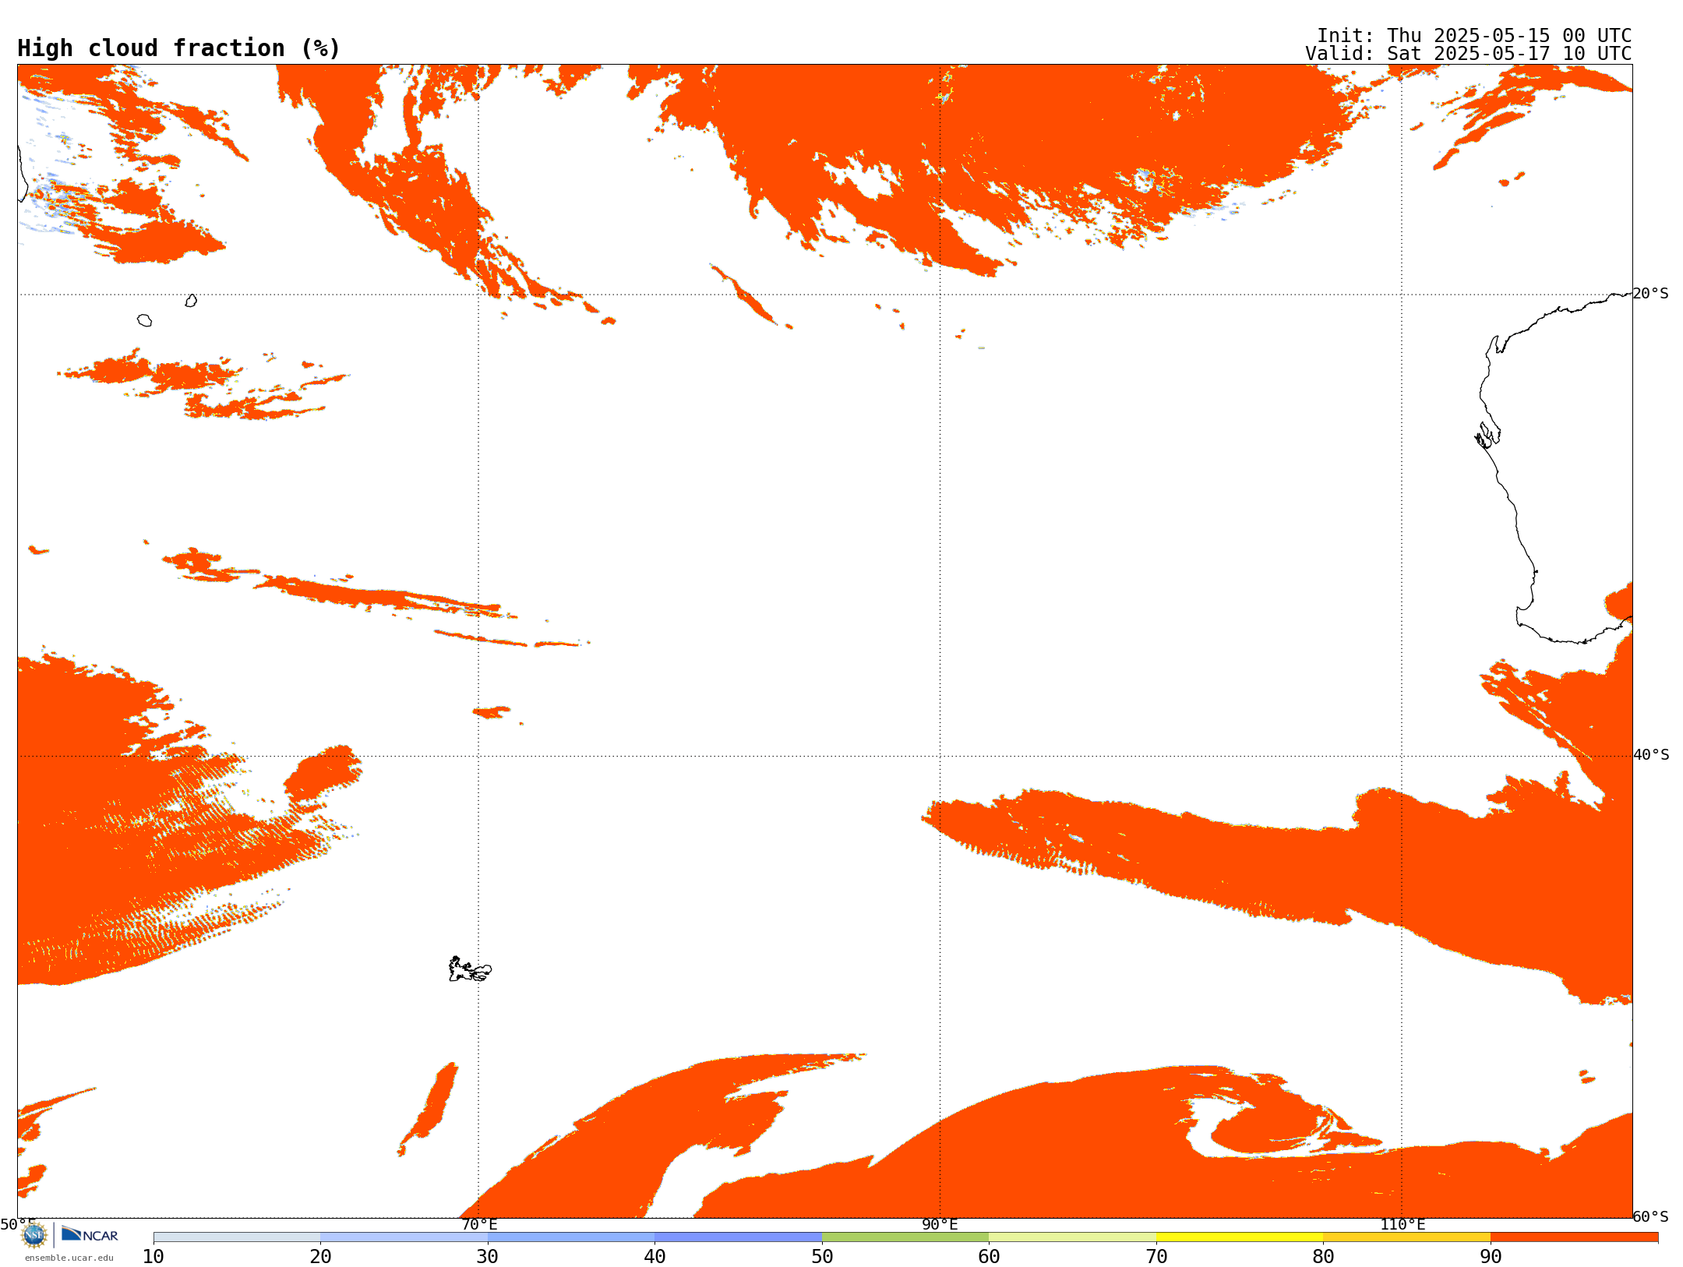1683x1267 pixels.
Task: Open the ensemble.ucar.edu link text
Action: click(69, 1258)
